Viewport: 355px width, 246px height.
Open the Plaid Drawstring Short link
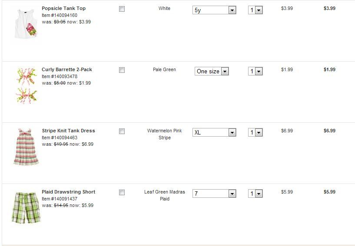tap(68, 192)
